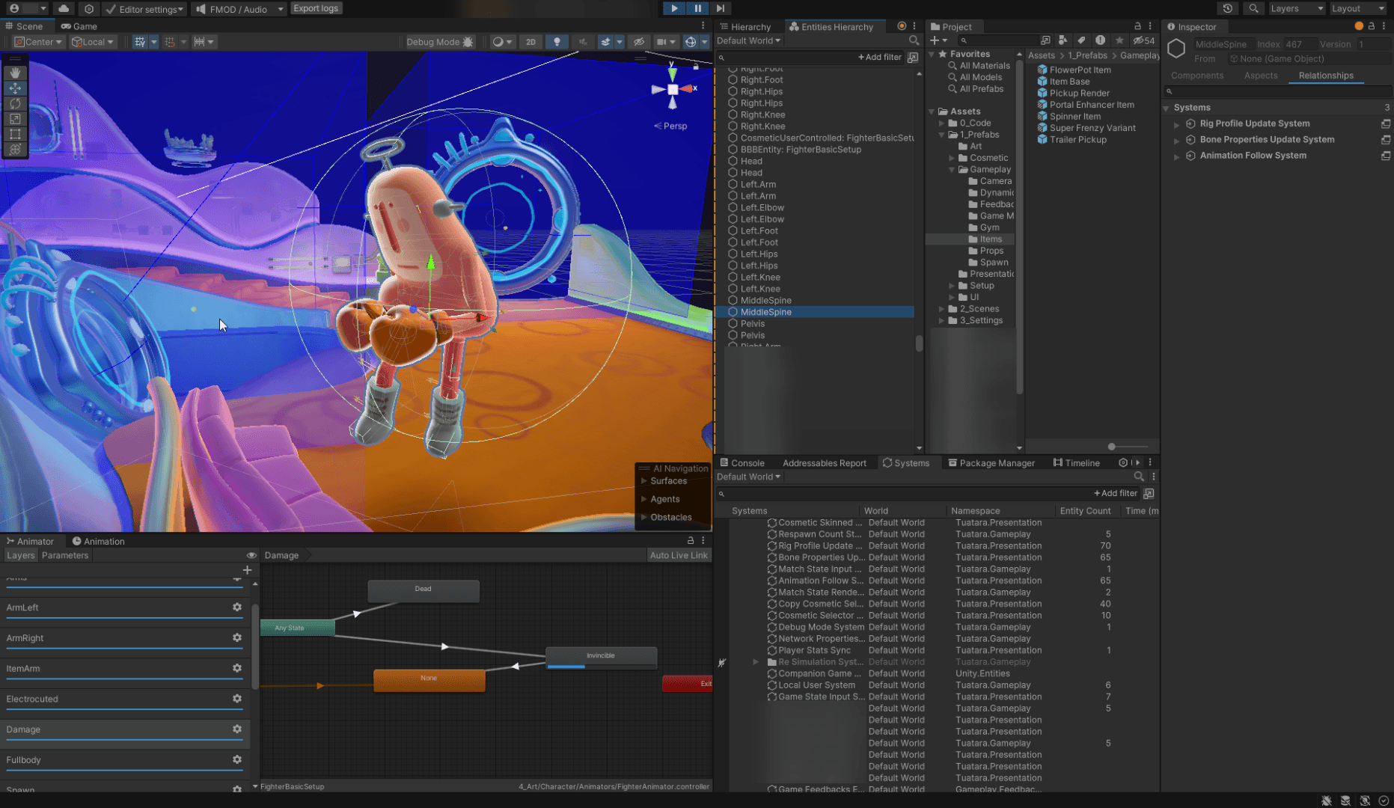Click Add filter in Entities Hierarchy
The height and width of the screenshot is (808, 1394).
pos(879,57)
